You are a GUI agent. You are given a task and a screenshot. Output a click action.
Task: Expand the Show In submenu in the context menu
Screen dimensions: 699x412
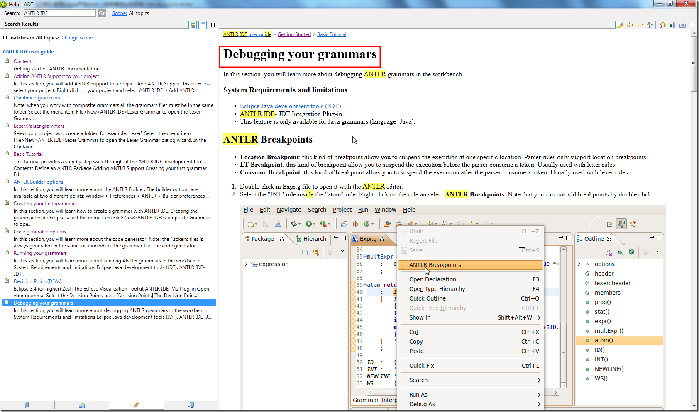539,318
